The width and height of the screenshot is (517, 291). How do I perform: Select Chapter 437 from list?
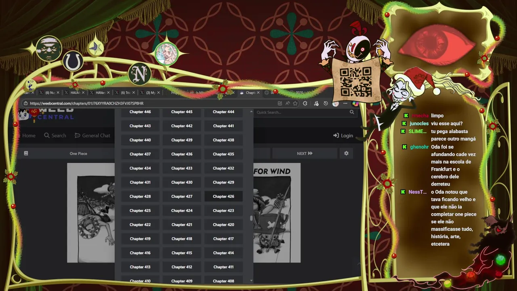pos(140,154)
